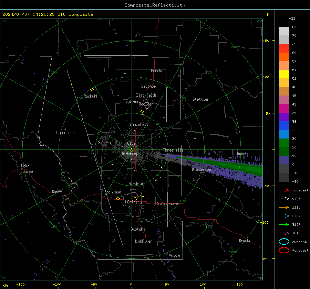Click the Brooks town label
Viewport: 310px width, 289px height.
245,241
